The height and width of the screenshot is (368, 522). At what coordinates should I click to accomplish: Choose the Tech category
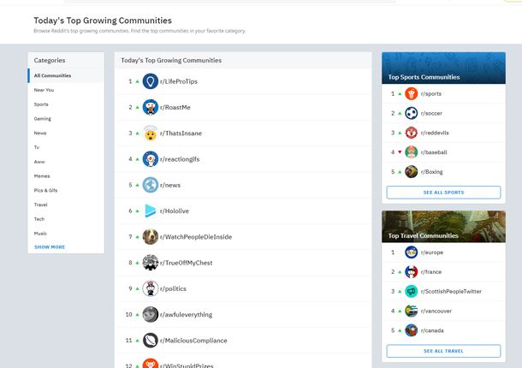(66, 219)
